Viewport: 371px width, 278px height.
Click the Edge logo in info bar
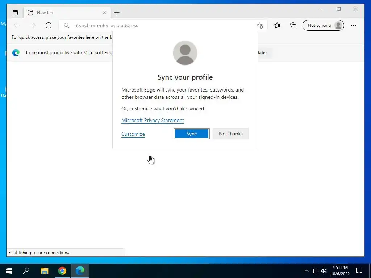point(16,53)
